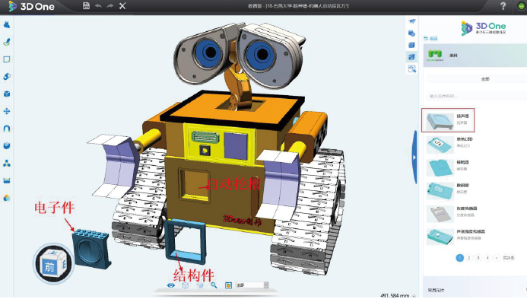
Task: Open the green microduino brand banner
Action: click(475, 55)
